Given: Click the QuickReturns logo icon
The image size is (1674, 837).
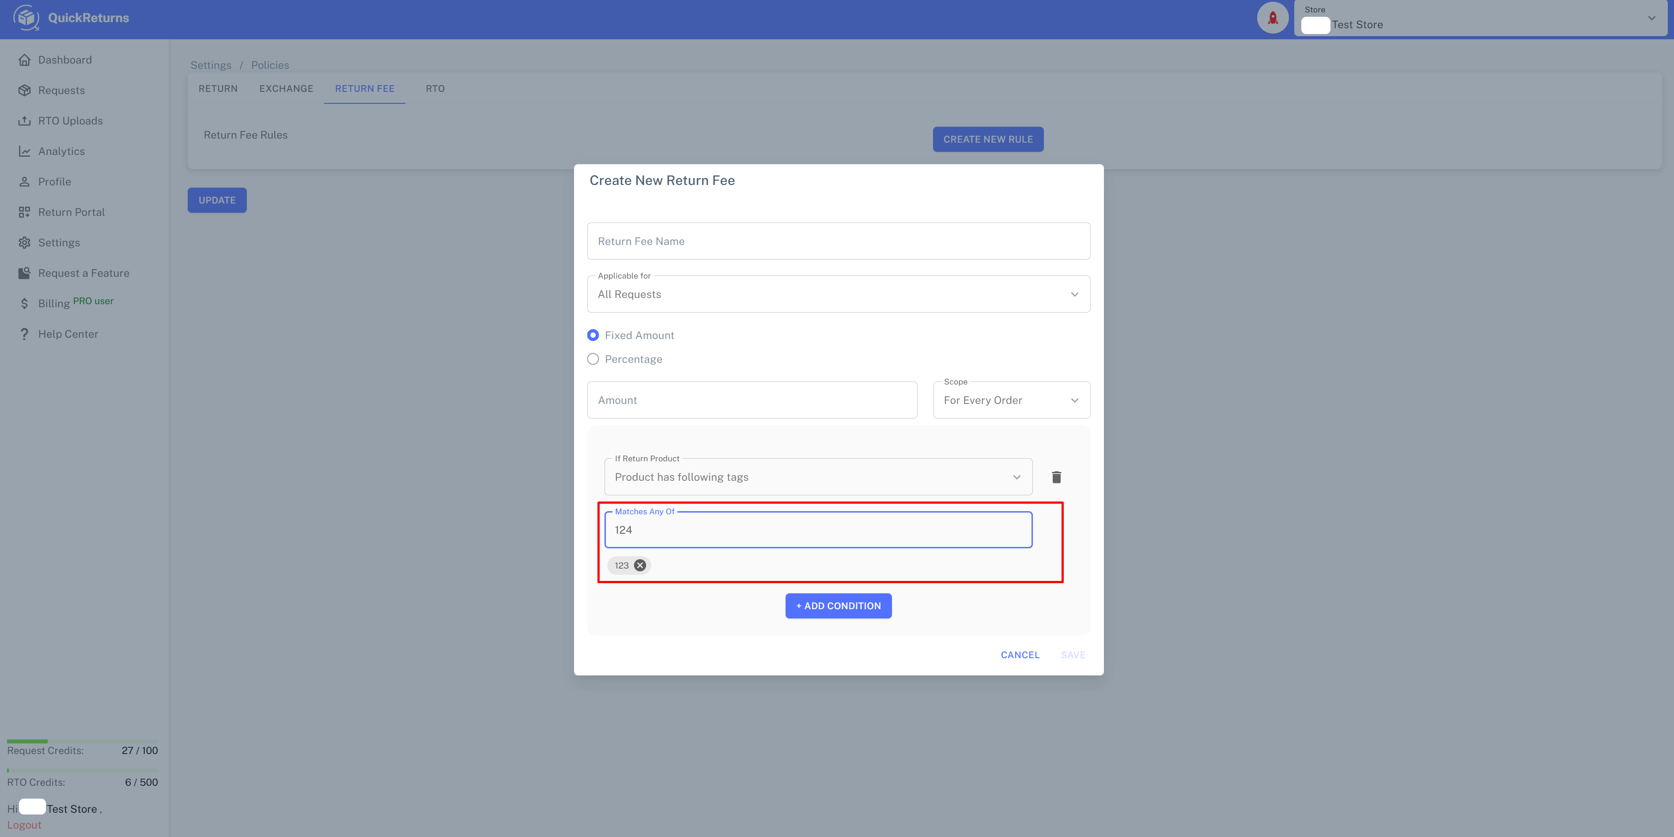Looking at the screenshot, I should [26, 18].
